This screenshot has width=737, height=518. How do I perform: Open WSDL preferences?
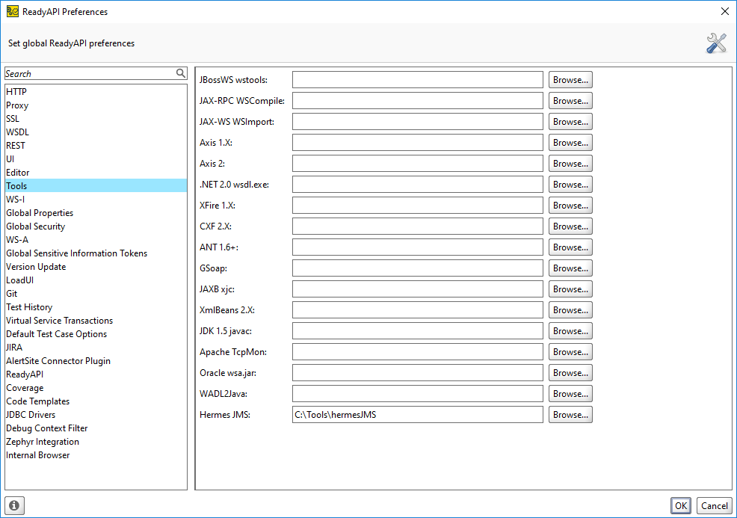pyautogui.click(x=96, y=132)
